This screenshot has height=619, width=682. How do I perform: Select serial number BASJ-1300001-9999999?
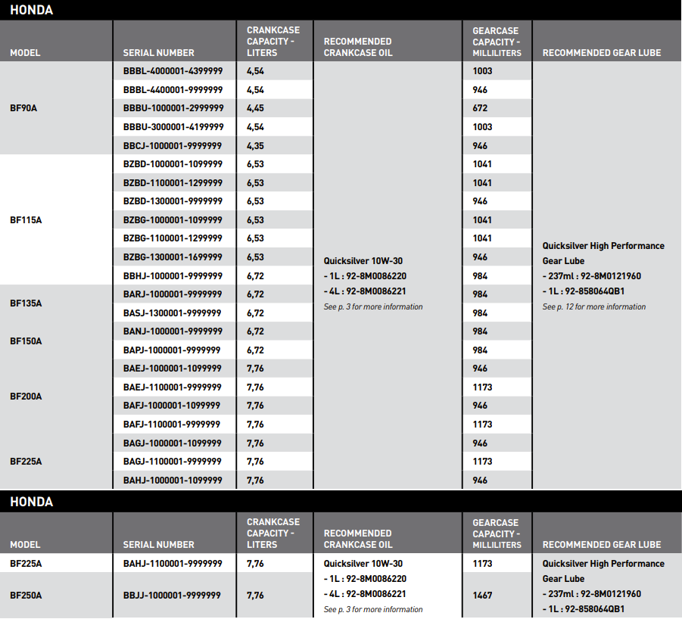click(173, 313)
